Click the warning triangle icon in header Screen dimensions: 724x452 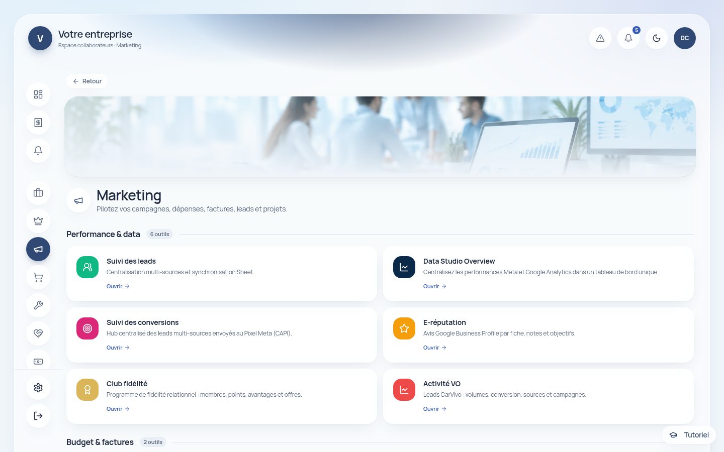point(600,38)
